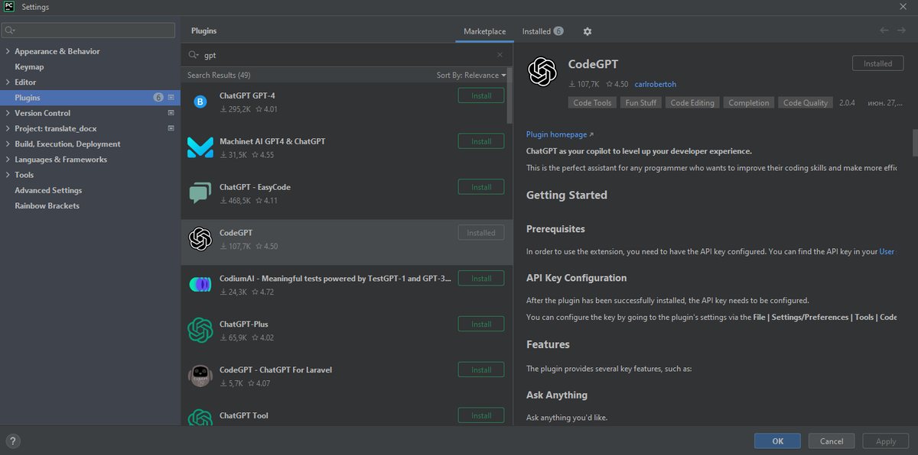Viewport: 918px width, 455px height.
Task: Switch to the Marketplace tab
Action: pyautogui.click(x=484, y=31)
